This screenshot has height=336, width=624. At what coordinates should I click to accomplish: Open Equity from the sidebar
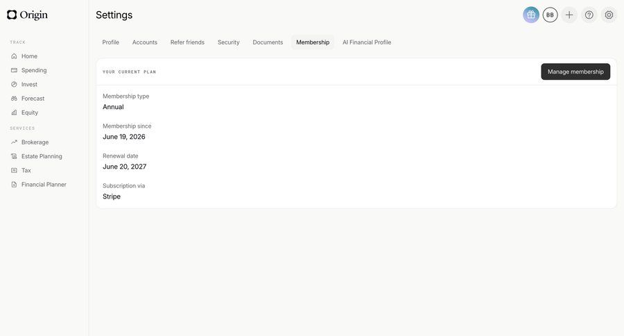pos(30,112)
